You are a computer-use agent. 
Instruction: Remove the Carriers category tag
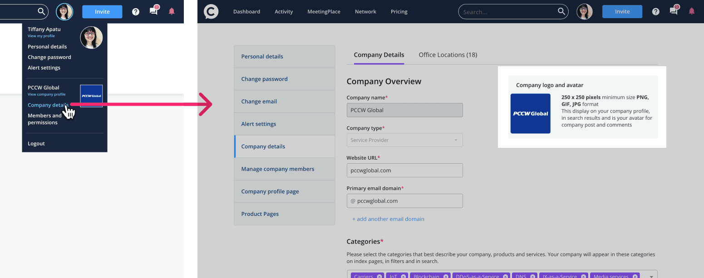tap(378, 276)
